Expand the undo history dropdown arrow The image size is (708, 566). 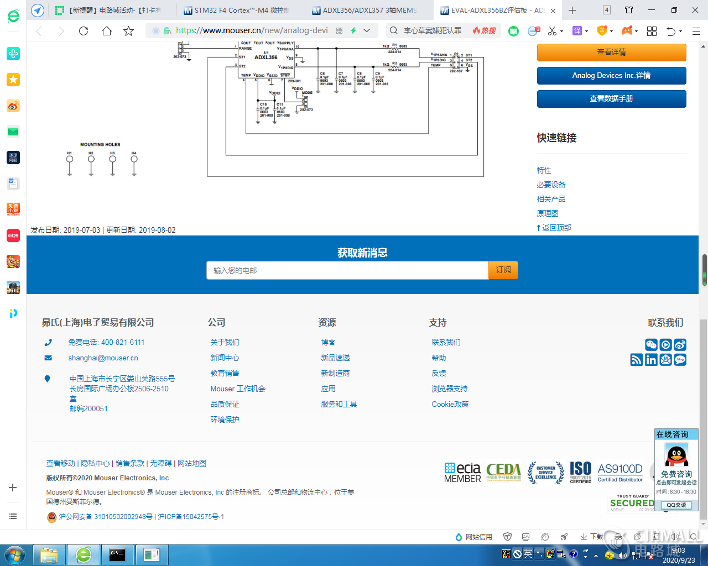(680, 32)
